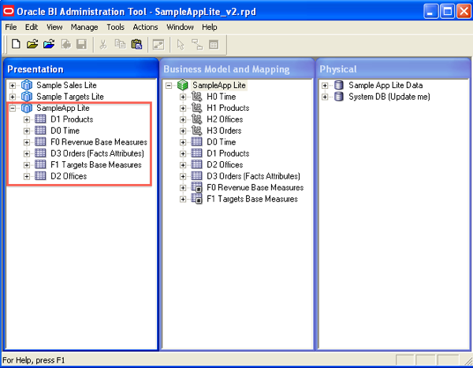The image size is (473, 368).
Task: Click the D1 Products table icon in Presentation
Action: 40,120
